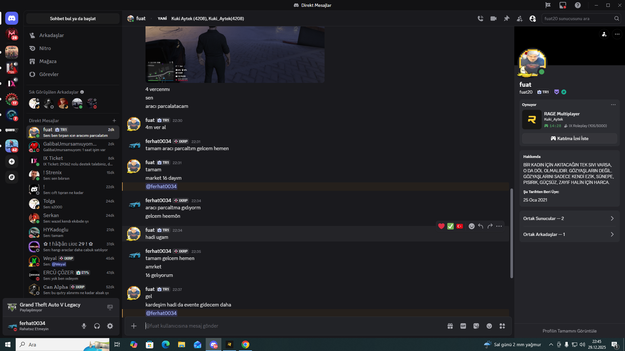625x351 pixels.
Task: Open the ! Strenix conversation
Action: [73, 175]
